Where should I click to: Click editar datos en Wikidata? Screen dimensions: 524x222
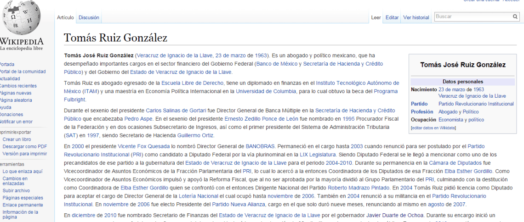click(x=433, y=128)
